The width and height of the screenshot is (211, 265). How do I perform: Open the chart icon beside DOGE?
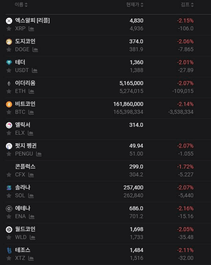pyautogui.click(x=35, y=50)
